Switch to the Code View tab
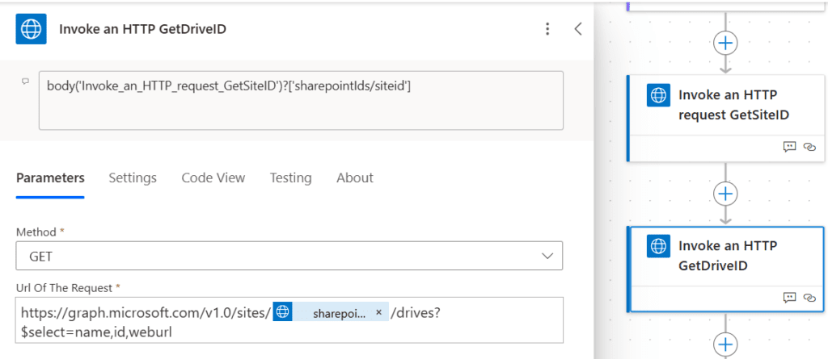The height and width of the screenshot is (359, 828). [x=213, y=177]
